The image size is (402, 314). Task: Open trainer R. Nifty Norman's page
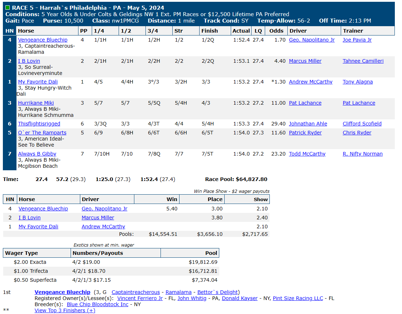click(x=363, y=154)
